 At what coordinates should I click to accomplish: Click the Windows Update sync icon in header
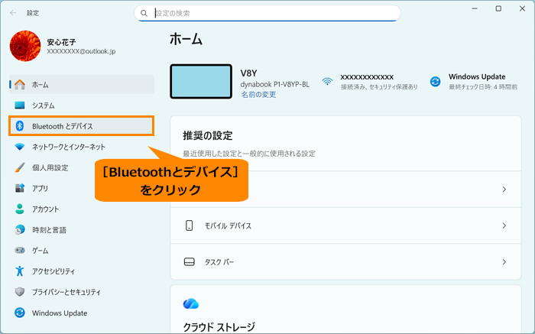click(435, 82)
